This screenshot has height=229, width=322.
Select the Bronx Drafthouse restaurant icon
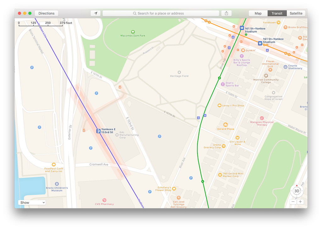[285, 27]
